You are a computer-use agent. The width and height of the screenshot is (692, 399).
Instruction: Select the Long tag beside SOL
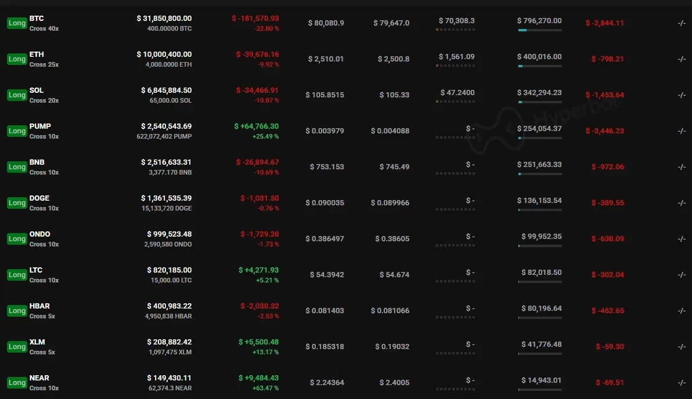(17, 95)
